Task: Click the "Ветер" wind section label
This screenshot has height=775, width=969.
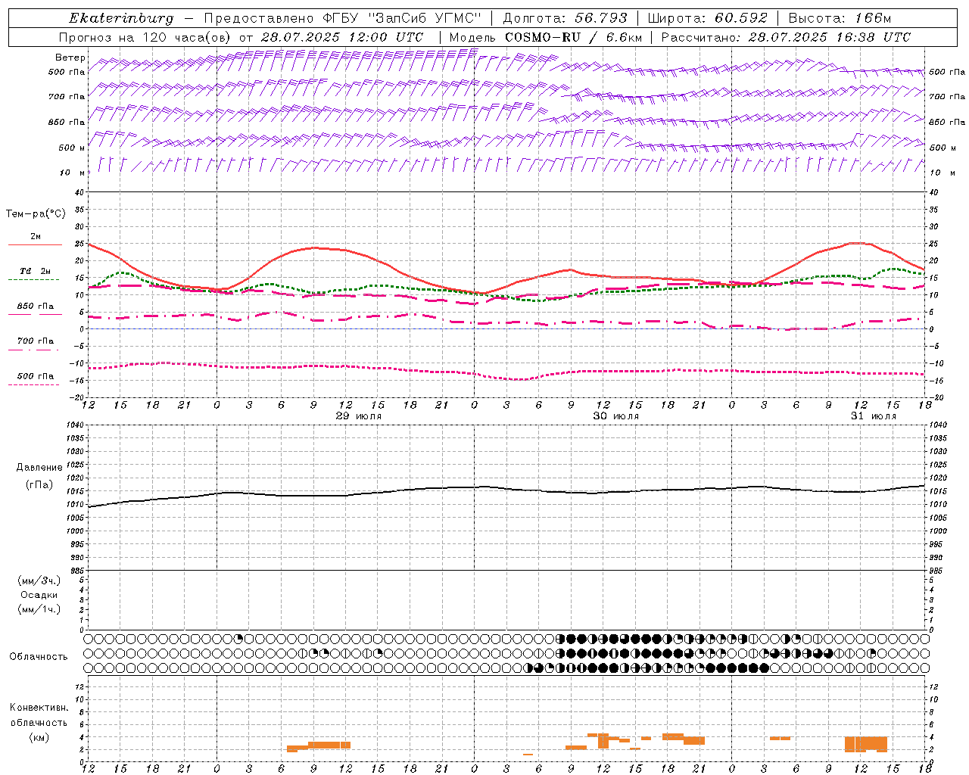Action: pyautogui.click(x=70, y=58)
